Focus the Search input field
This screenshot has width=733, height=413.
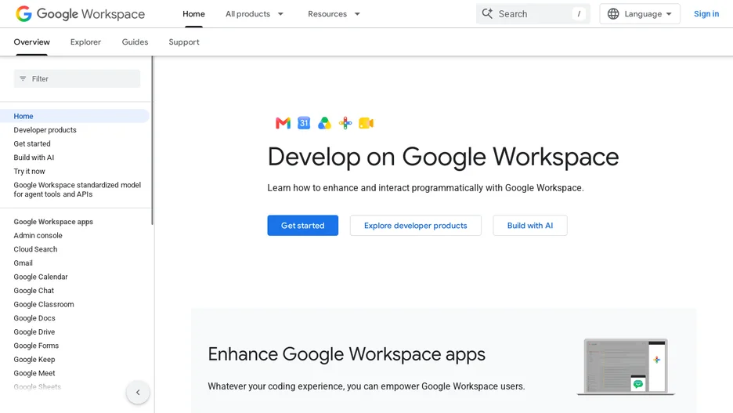coord(533,14)
